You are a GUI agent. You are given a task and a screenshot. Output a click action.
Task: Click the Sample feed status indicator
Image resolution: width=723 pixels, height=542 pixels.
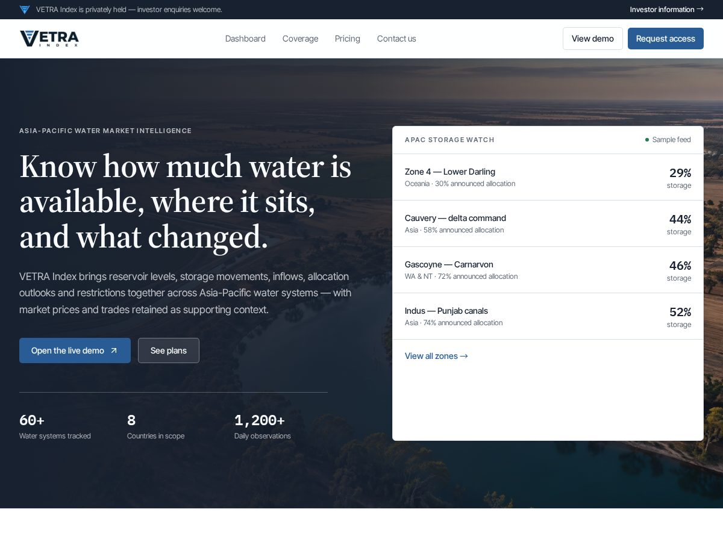click(x=668, y=140)
